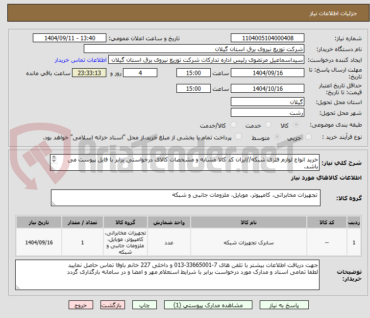Click the خروج exit button
The height and width of the screenshot is (318, 370).
click(x=81, y=305)
